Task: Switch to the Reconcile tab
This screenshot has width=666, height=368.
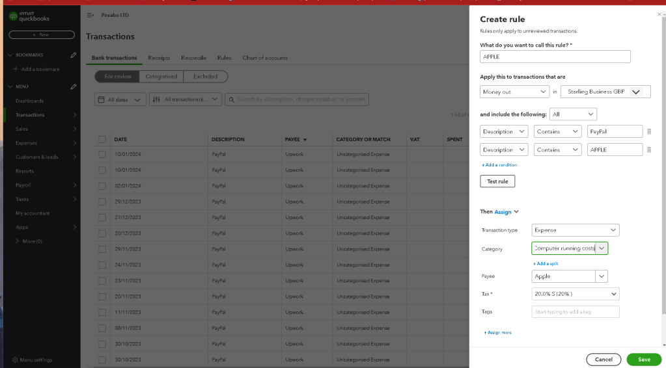Action: [x=194, y=58]
